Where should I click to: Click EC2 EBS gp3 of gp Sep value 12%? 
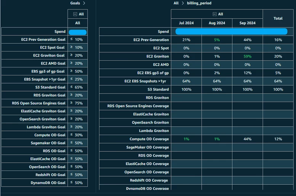tap(248, 73)
